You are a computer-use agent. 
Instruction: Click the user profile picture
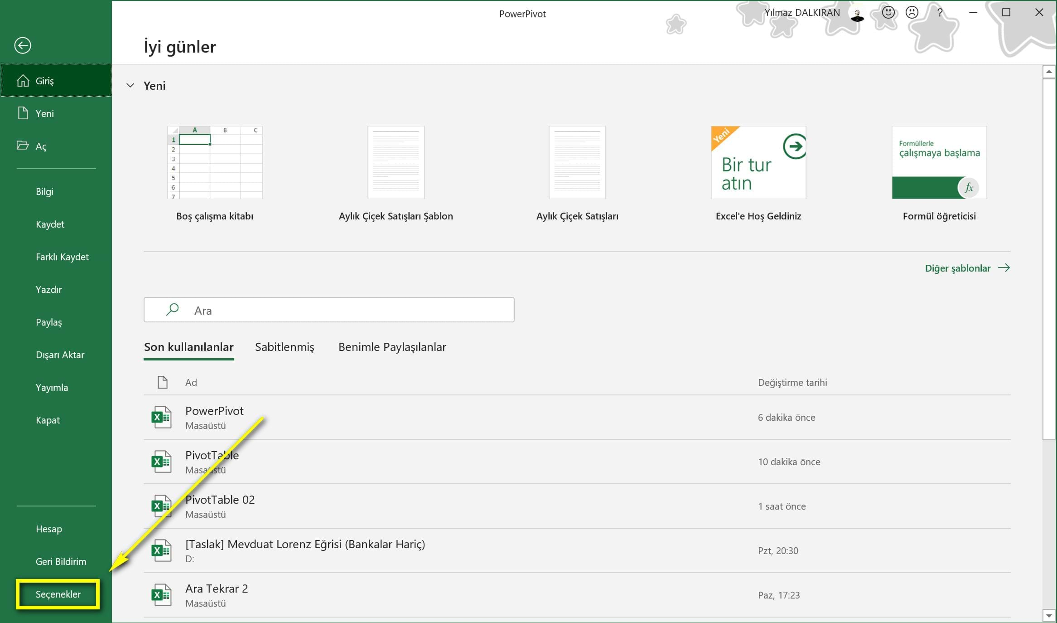tap(857, 14)
